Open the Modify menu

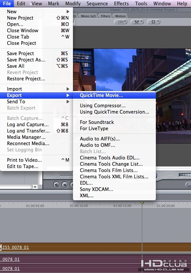73,3
